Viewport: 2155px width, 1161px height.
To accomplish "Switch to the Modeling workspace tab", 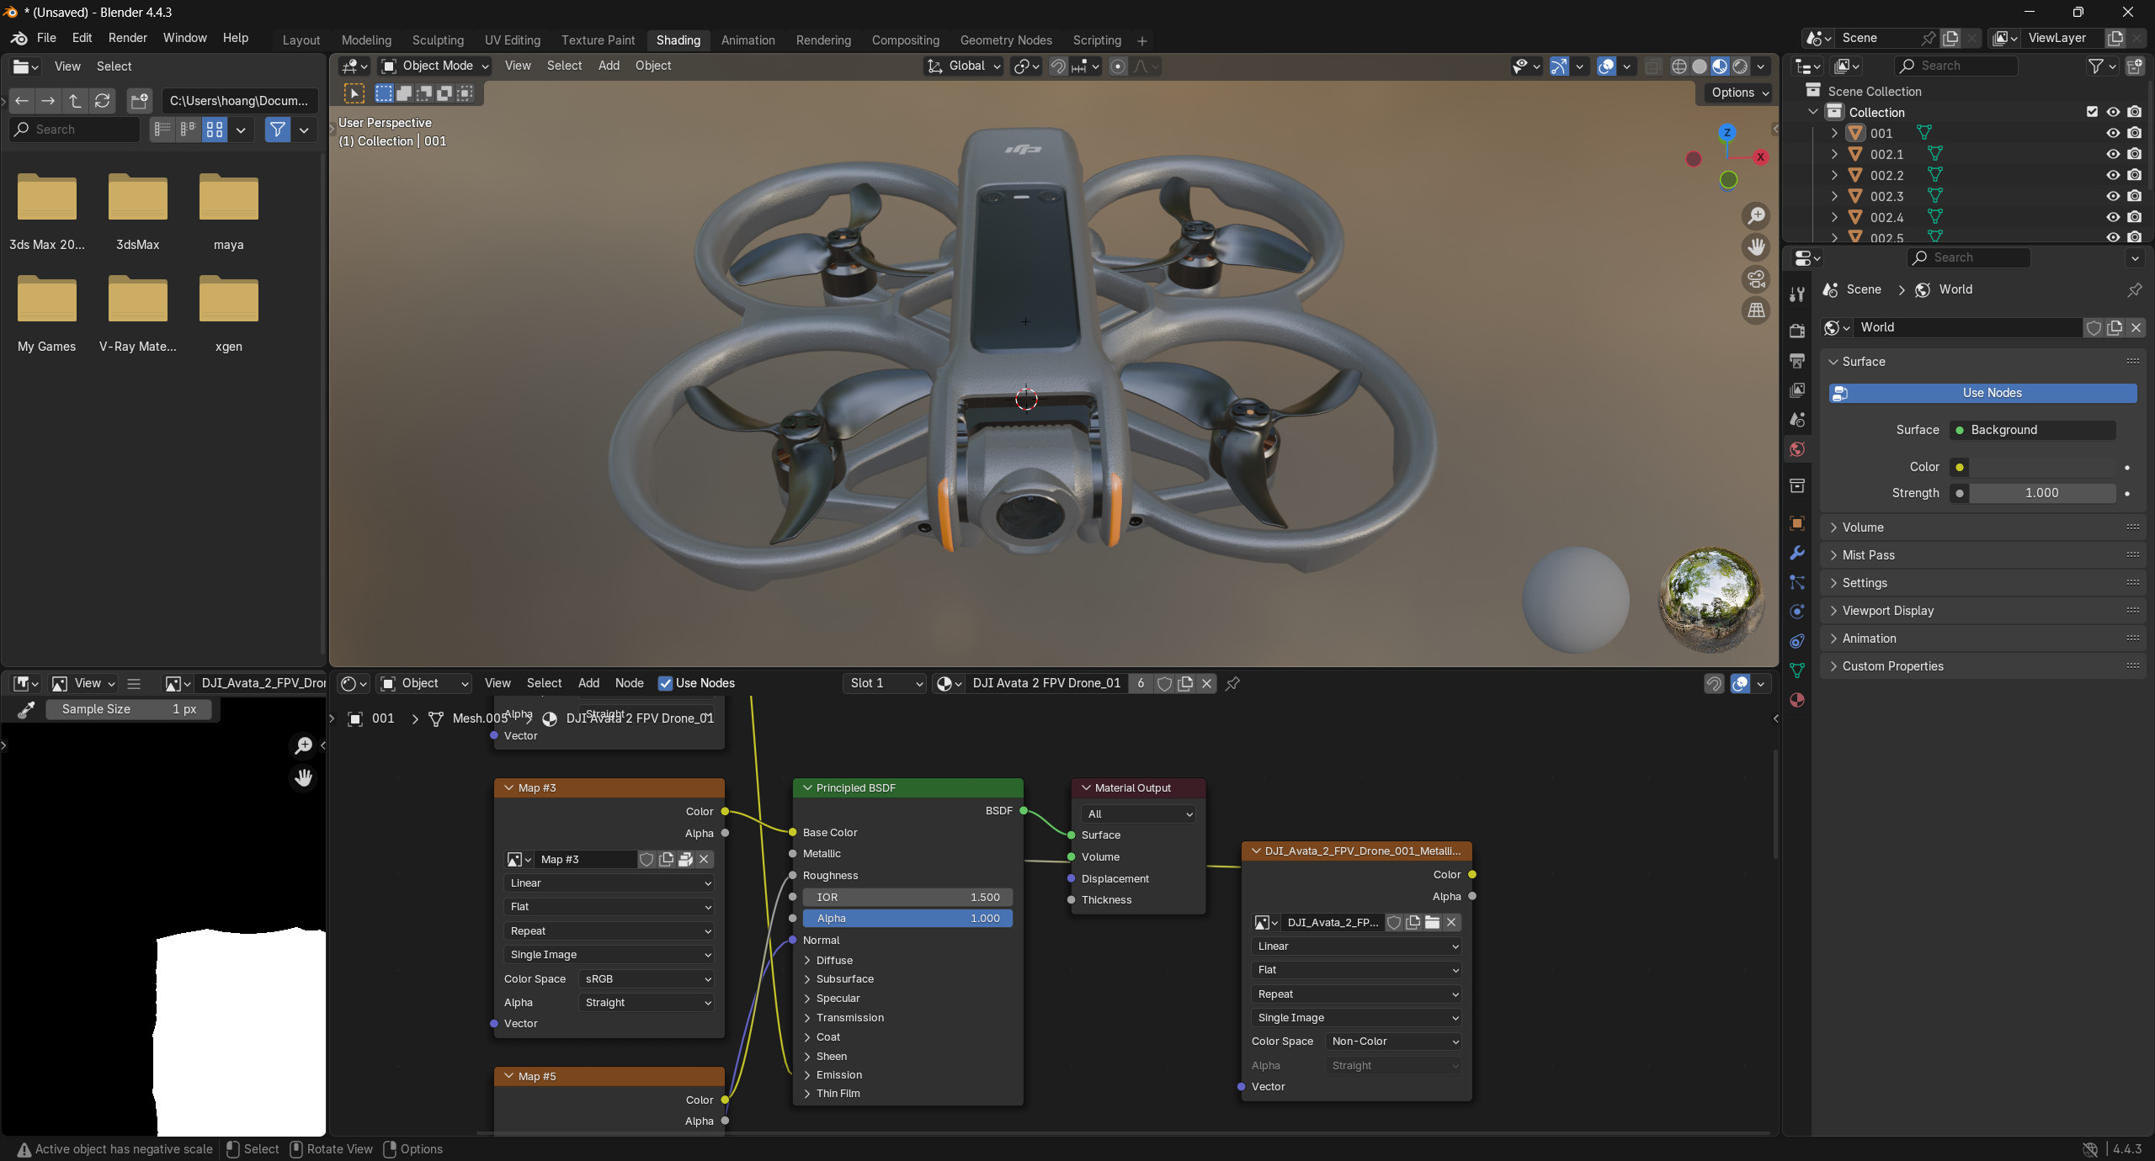I will pos(366,40).
